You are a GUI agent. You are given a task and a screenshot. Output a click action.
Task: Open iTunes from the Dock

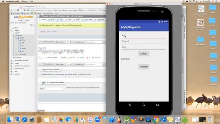pos(90,120)
